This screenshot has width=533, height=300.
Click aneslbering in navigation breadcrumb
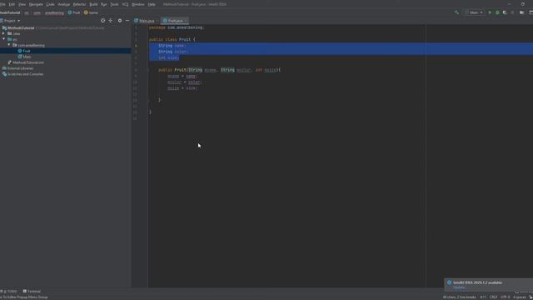pos(54,13)
